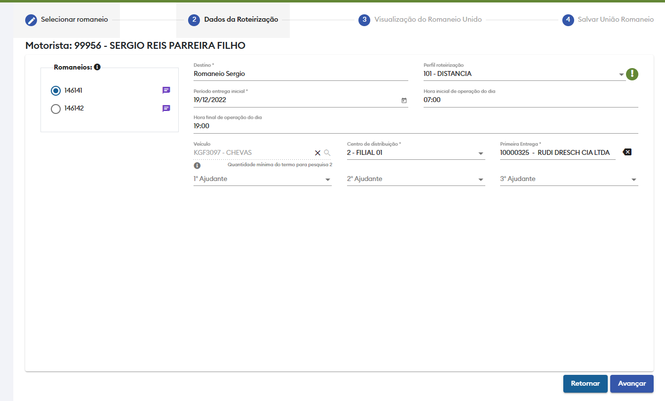Click the info icon beside Romaneios label
Image resolution: width=665 pixels, height=401 pixels.
tap(97, 67)
